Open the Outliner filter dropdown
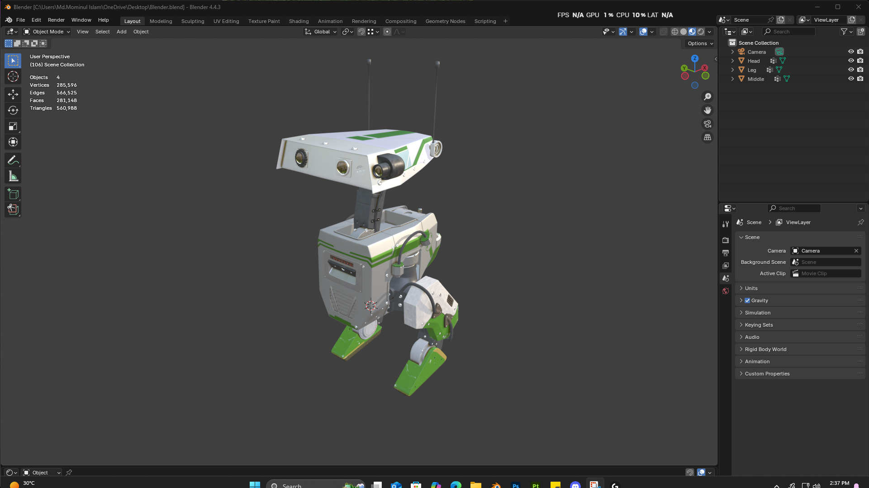The width and height of the screenshot is (869, 488). pos(846,32)
